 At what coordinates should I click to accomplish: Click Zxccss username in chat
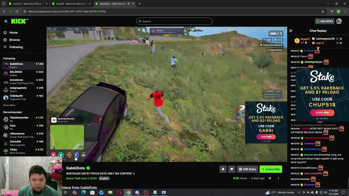click(309, 155)
